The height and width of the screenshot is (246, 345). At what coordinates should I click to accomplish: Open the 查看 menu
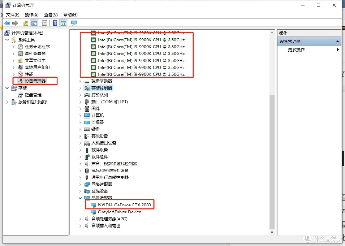50,14
